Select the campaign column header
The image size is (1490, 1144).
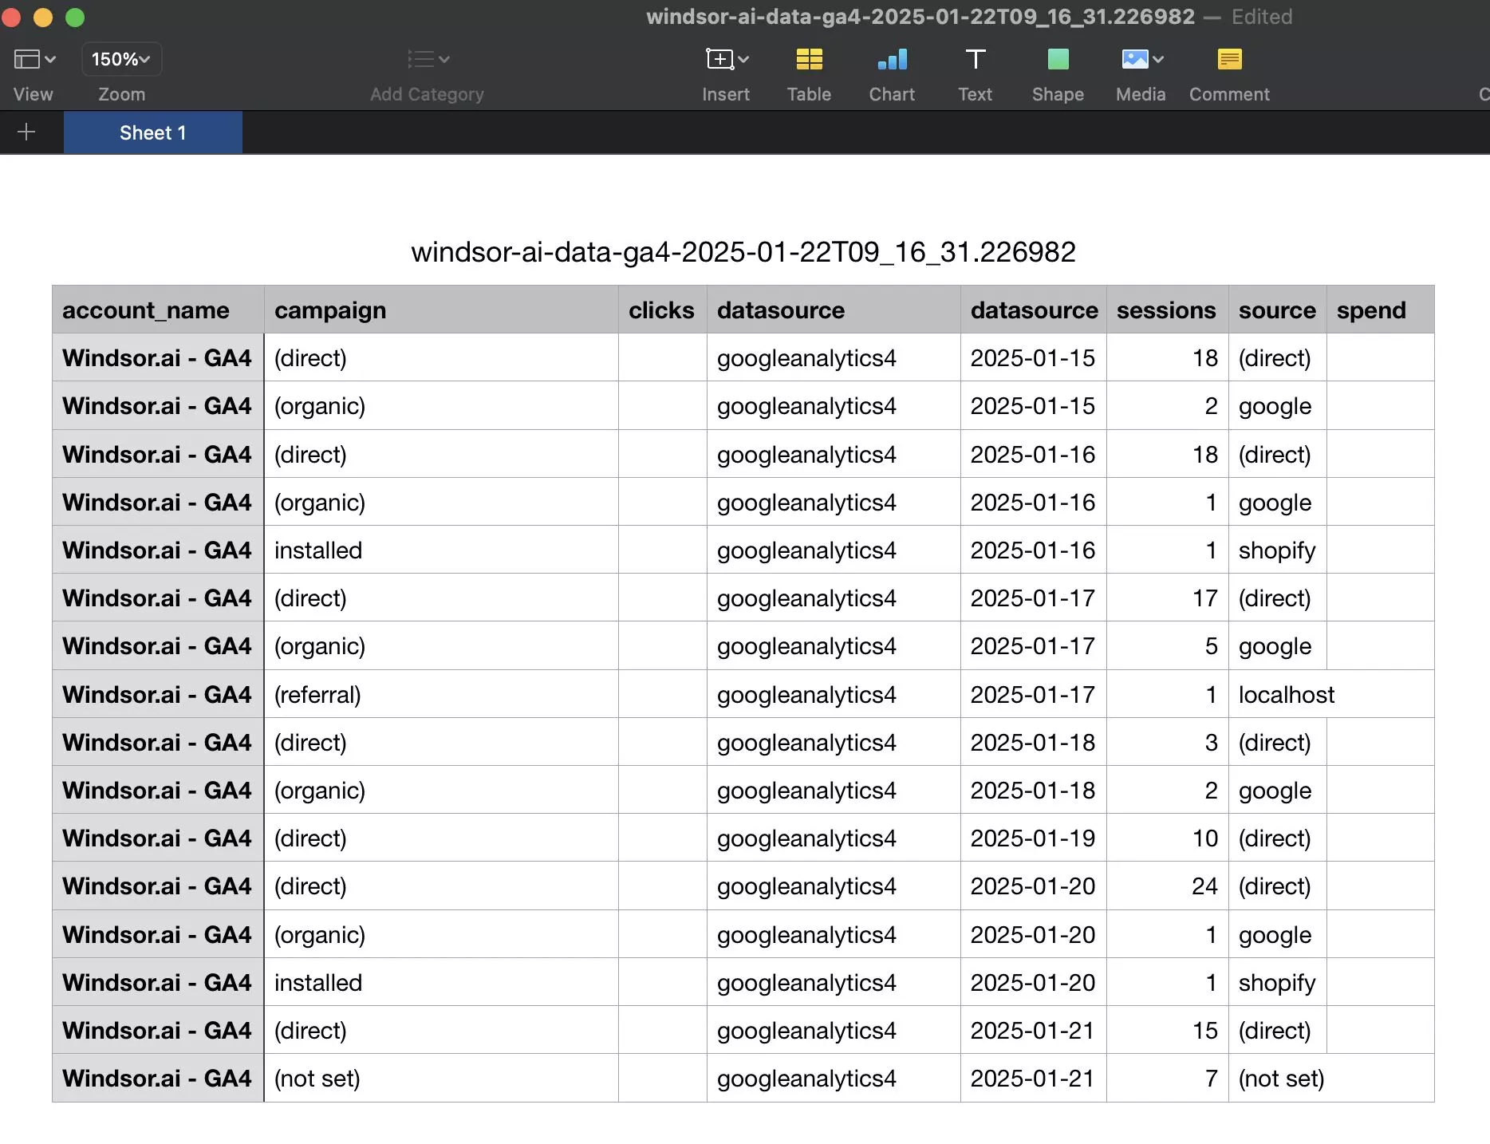[441, 310]
